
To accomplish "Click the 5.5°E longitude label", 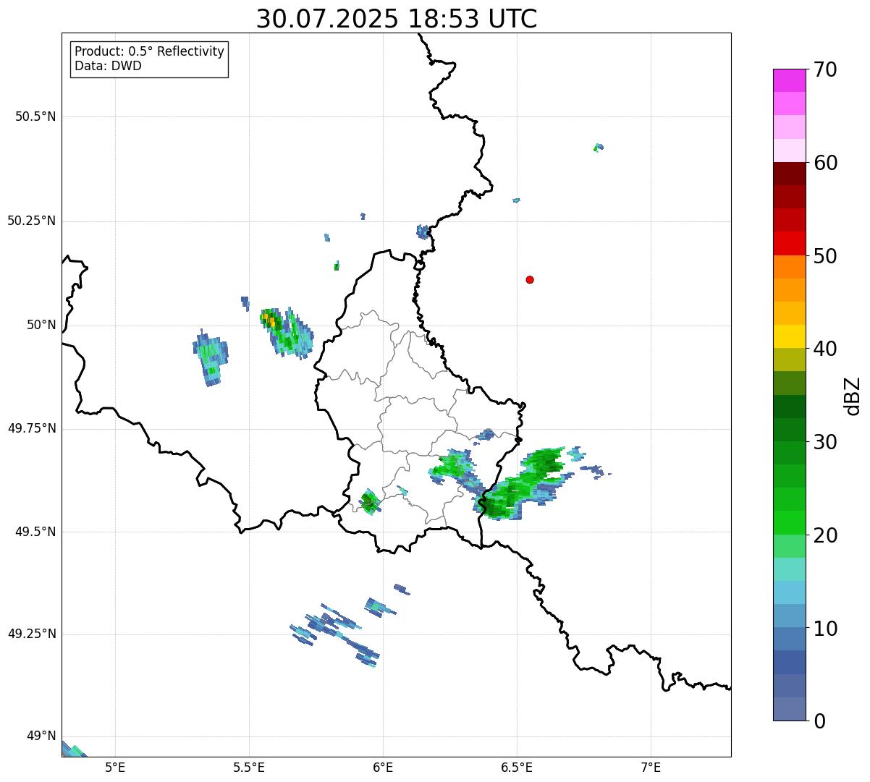I will click(x=249, y=768).
